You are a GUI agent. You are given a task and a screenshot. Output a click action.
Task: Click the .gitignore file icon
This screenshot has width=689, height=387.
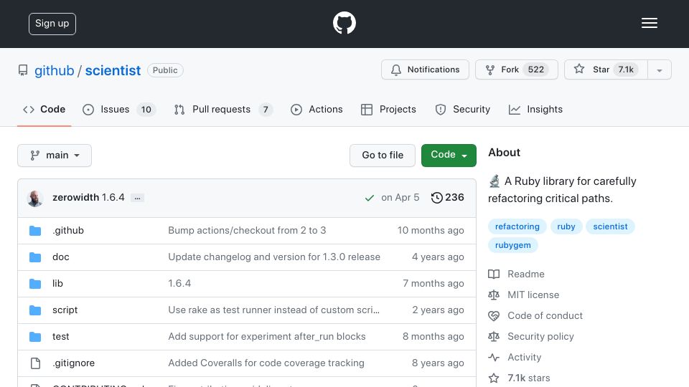click(x=35, y=363)
